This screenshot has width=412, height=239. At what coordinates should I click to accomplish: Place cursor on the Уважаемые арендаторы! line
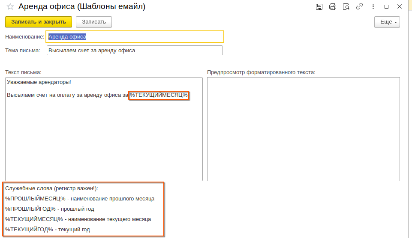pos(39,82)
